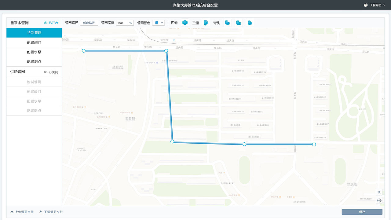391x220 pixels.
Task: Click the blue 管网颜色 color swatch
Action: pyautogui.click(x=157, y=23)
